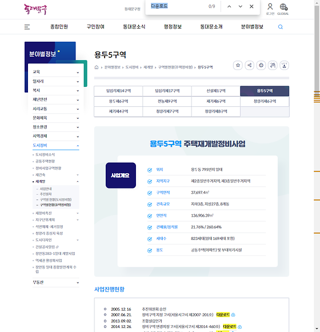Click 도시정비 breadcrumb link

[132, 67]
